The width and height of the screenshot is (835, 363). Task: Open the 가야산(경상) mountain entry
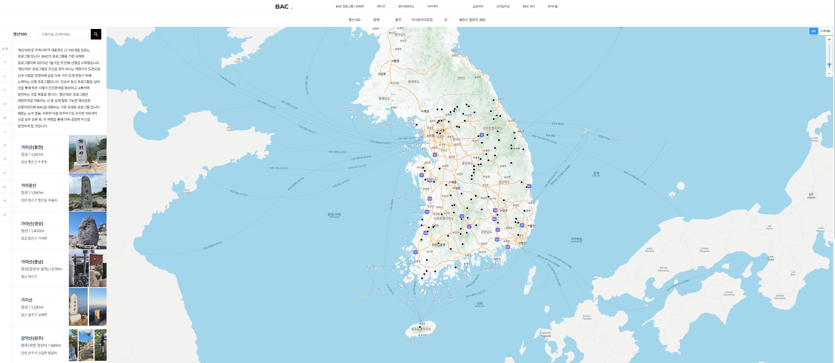pyautogui.click(x=59, y=230)
